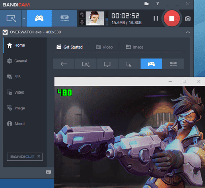Toggle mouse cursor effect icon
The image size is (205, 188).
82,15
